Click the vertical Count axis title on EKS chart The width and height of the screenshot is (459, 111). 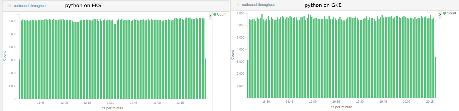pyautogui.click(x=4, y=56)
